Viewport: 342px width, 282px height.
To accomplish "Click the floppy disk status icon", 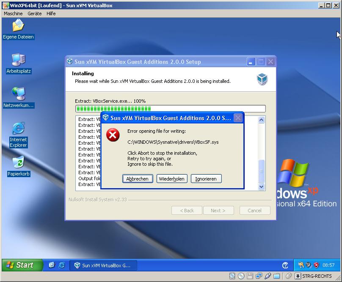I will click(250, 276).
